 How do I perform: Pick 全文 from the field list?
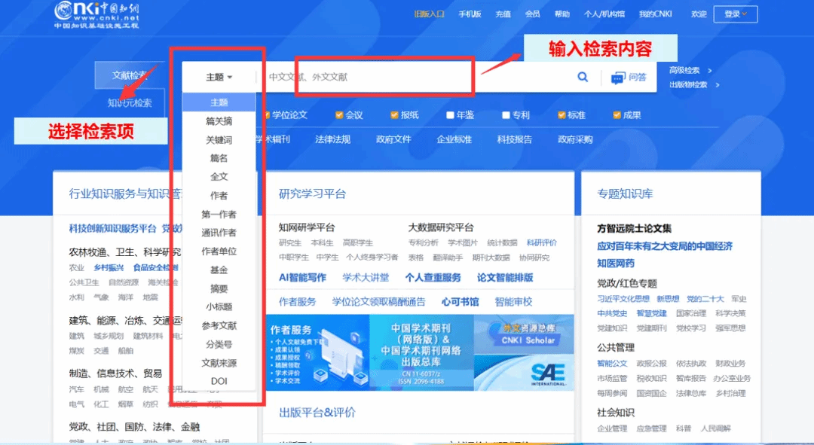219,177
